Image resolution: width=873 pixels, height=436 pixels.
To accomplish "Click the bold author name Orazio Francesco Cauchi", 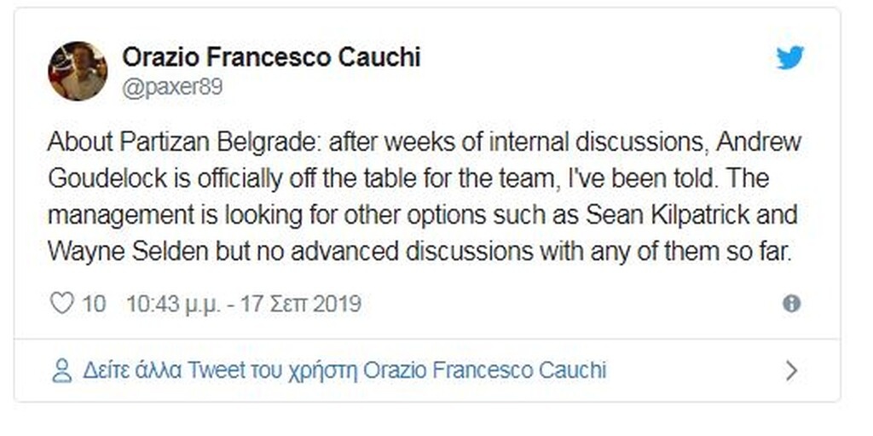I will click(x=271, y=57).
